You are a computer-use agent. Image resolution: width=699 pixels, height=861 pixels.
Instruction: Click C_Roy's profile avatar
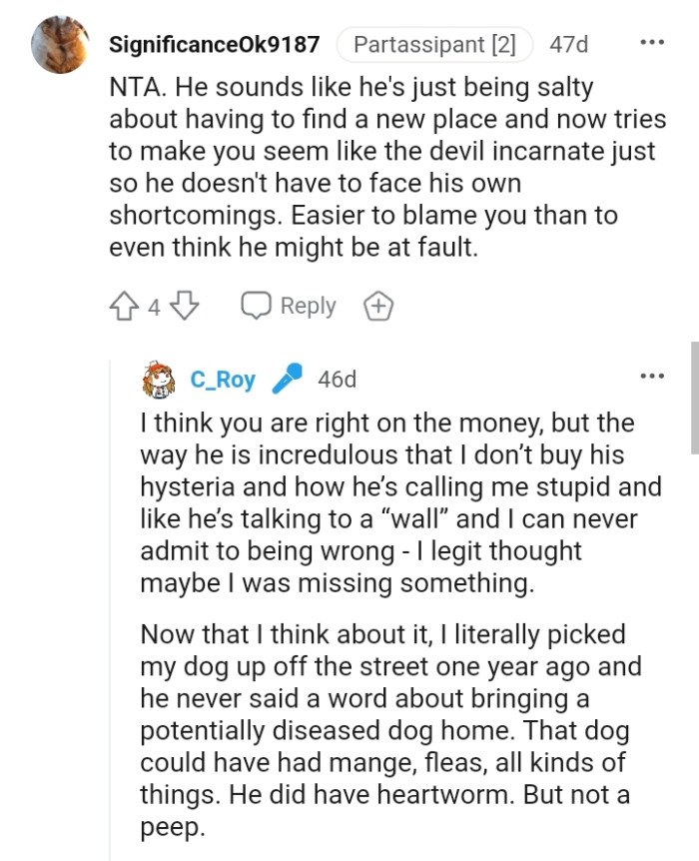tap(157, 377)
